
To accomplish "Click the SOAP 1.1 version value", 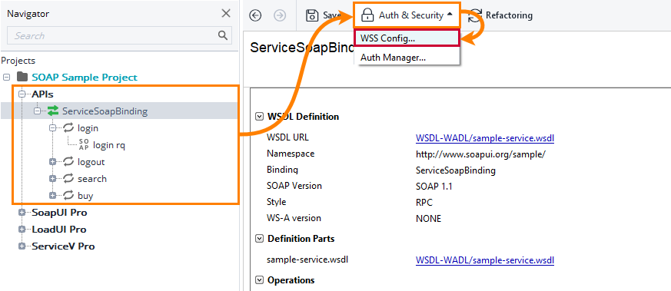I will [434, 187].
